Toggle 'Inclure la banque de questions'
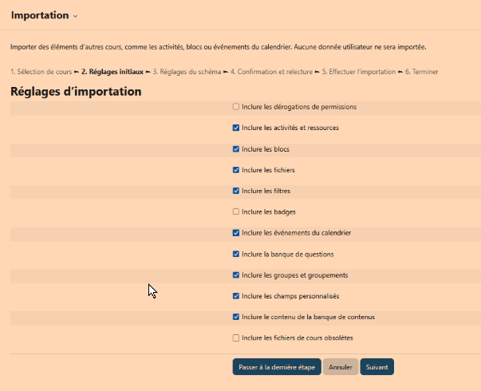481x391 pixels. click(x=236, y=254)
